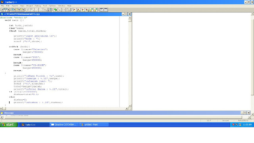The image size is (254, 143).
Task: Click the first red lightning run icon
Action: coord(74,10)
